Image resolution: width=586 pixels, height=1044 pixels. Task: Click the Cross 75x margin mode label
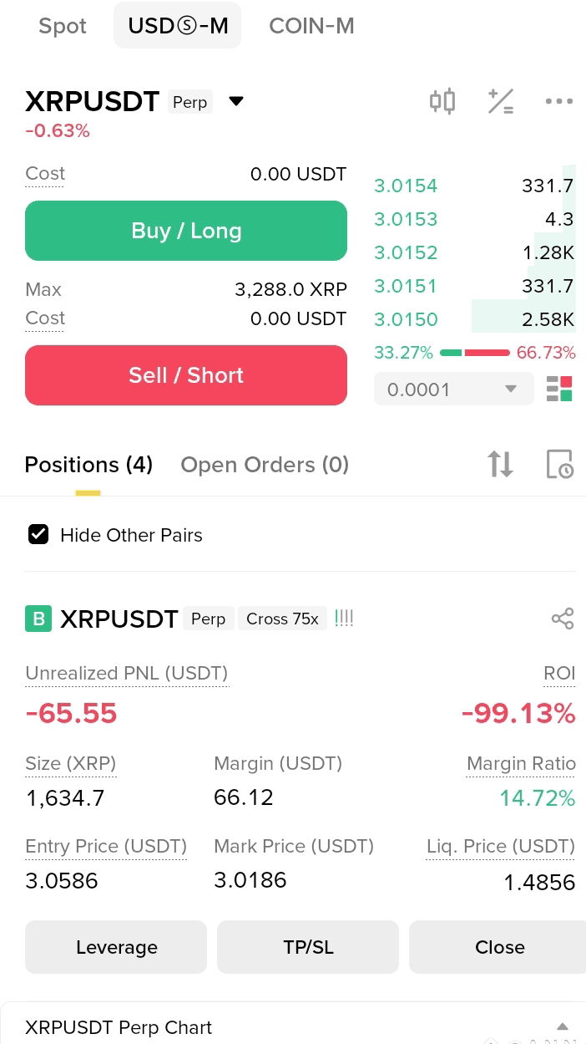tap(282, 619)
